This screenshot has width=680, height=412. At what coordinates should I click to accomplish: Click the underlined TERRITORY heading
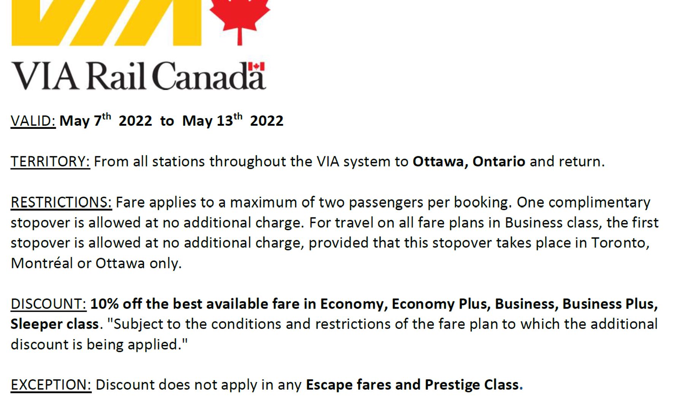(x=50, y=162)
